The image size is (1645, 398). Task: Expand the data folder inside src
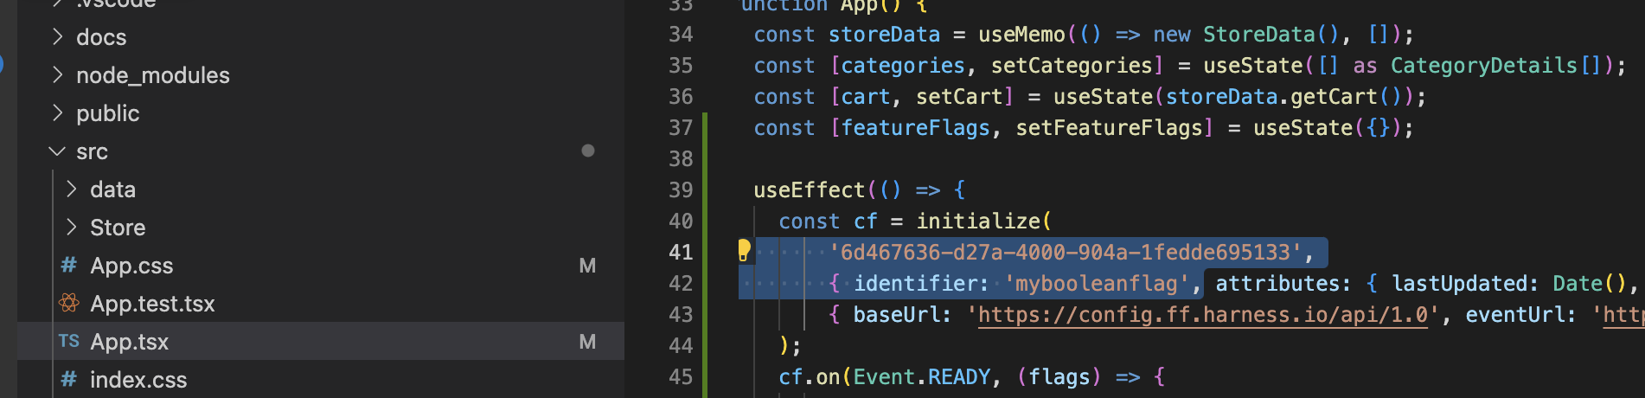(72, 189)
